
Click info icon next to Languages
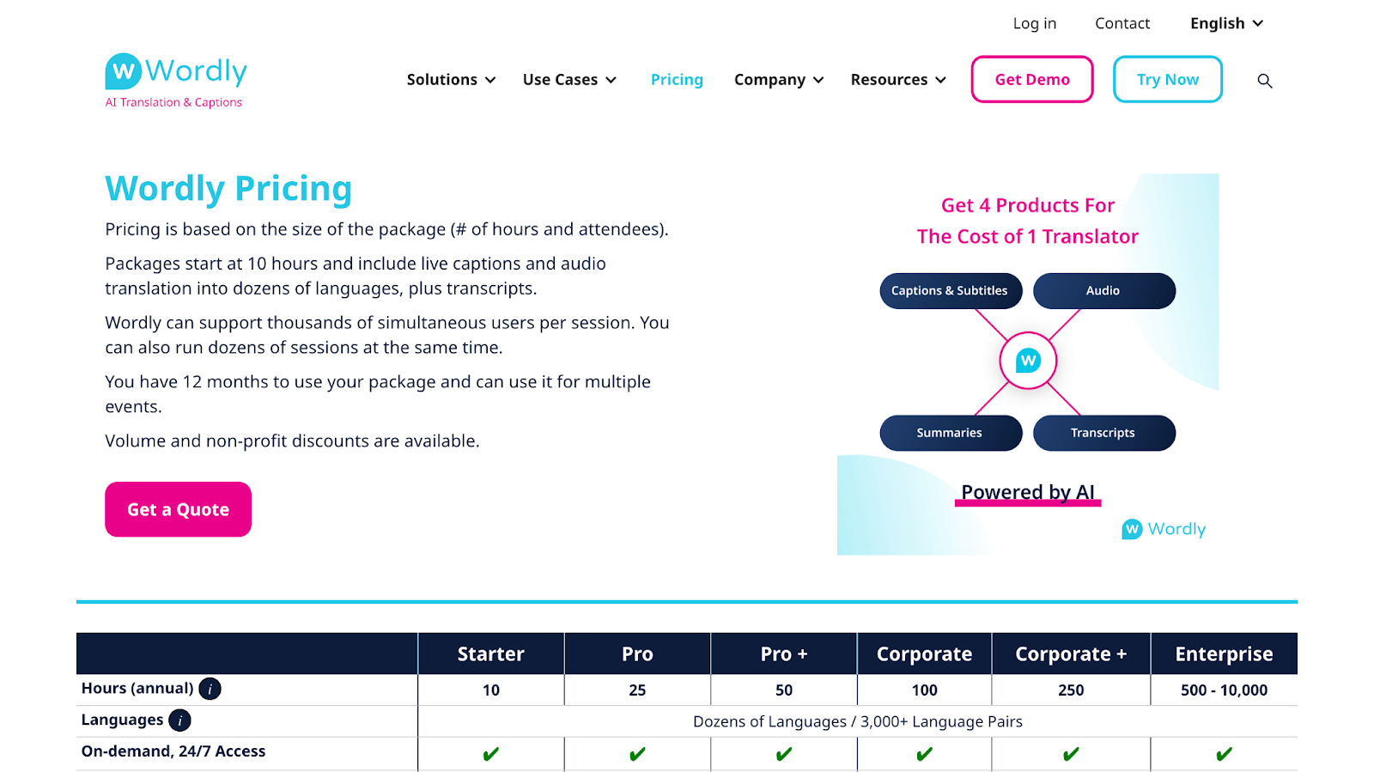(x=179, y=720)
